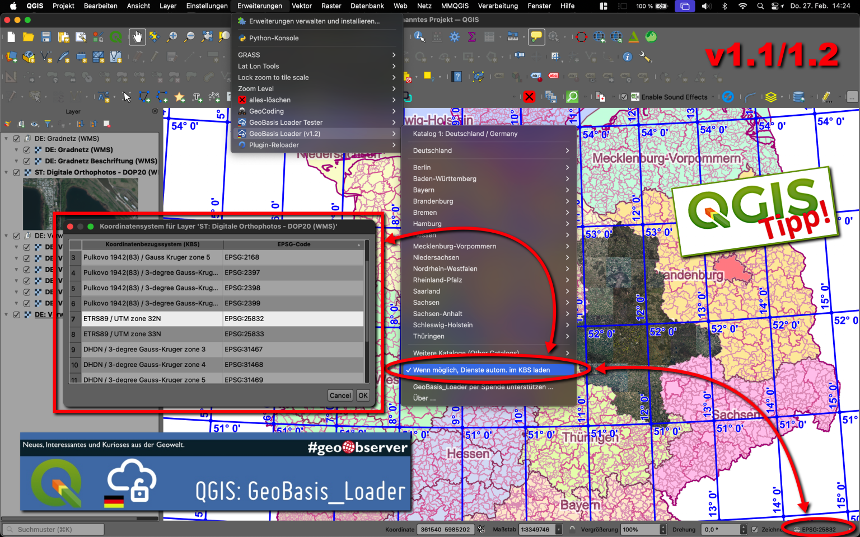Viewport: 860px width, 537px height.
Task: Click the Koordinate input field in the status bar
Action: click(x=445, y=529)
